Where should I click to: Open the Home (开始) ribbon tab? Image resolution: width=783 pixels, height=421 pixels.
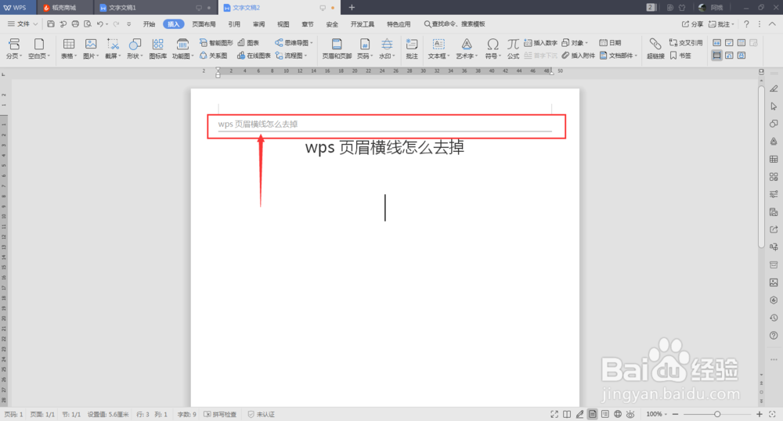click(149, 24)
